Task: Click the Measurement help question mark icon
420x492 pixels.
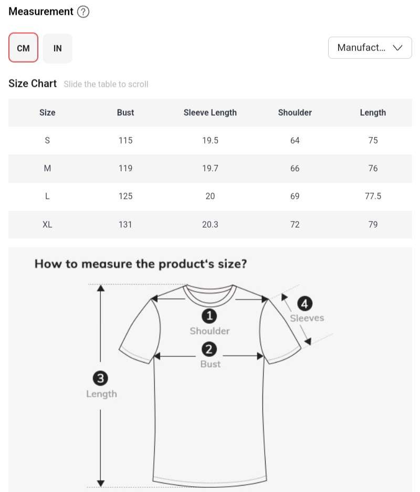Action: [x=83, y=12]
